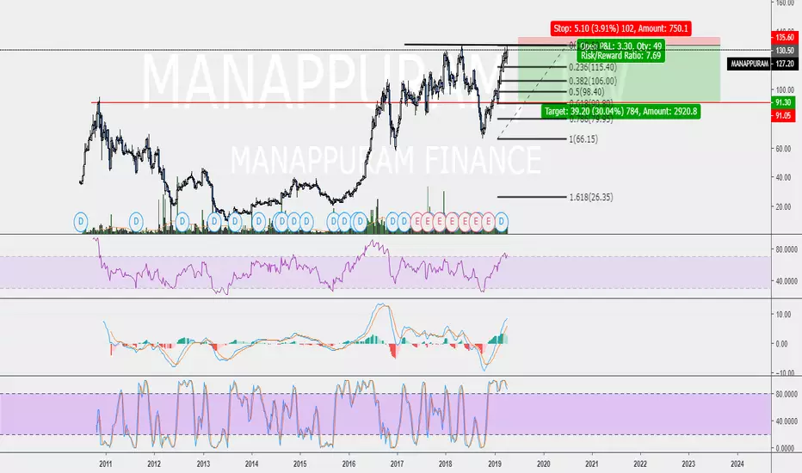Image resolution: width=802 pixels, height=473 pixels.
Task: Click 2017 on the time axis
Action: [398, 464]
